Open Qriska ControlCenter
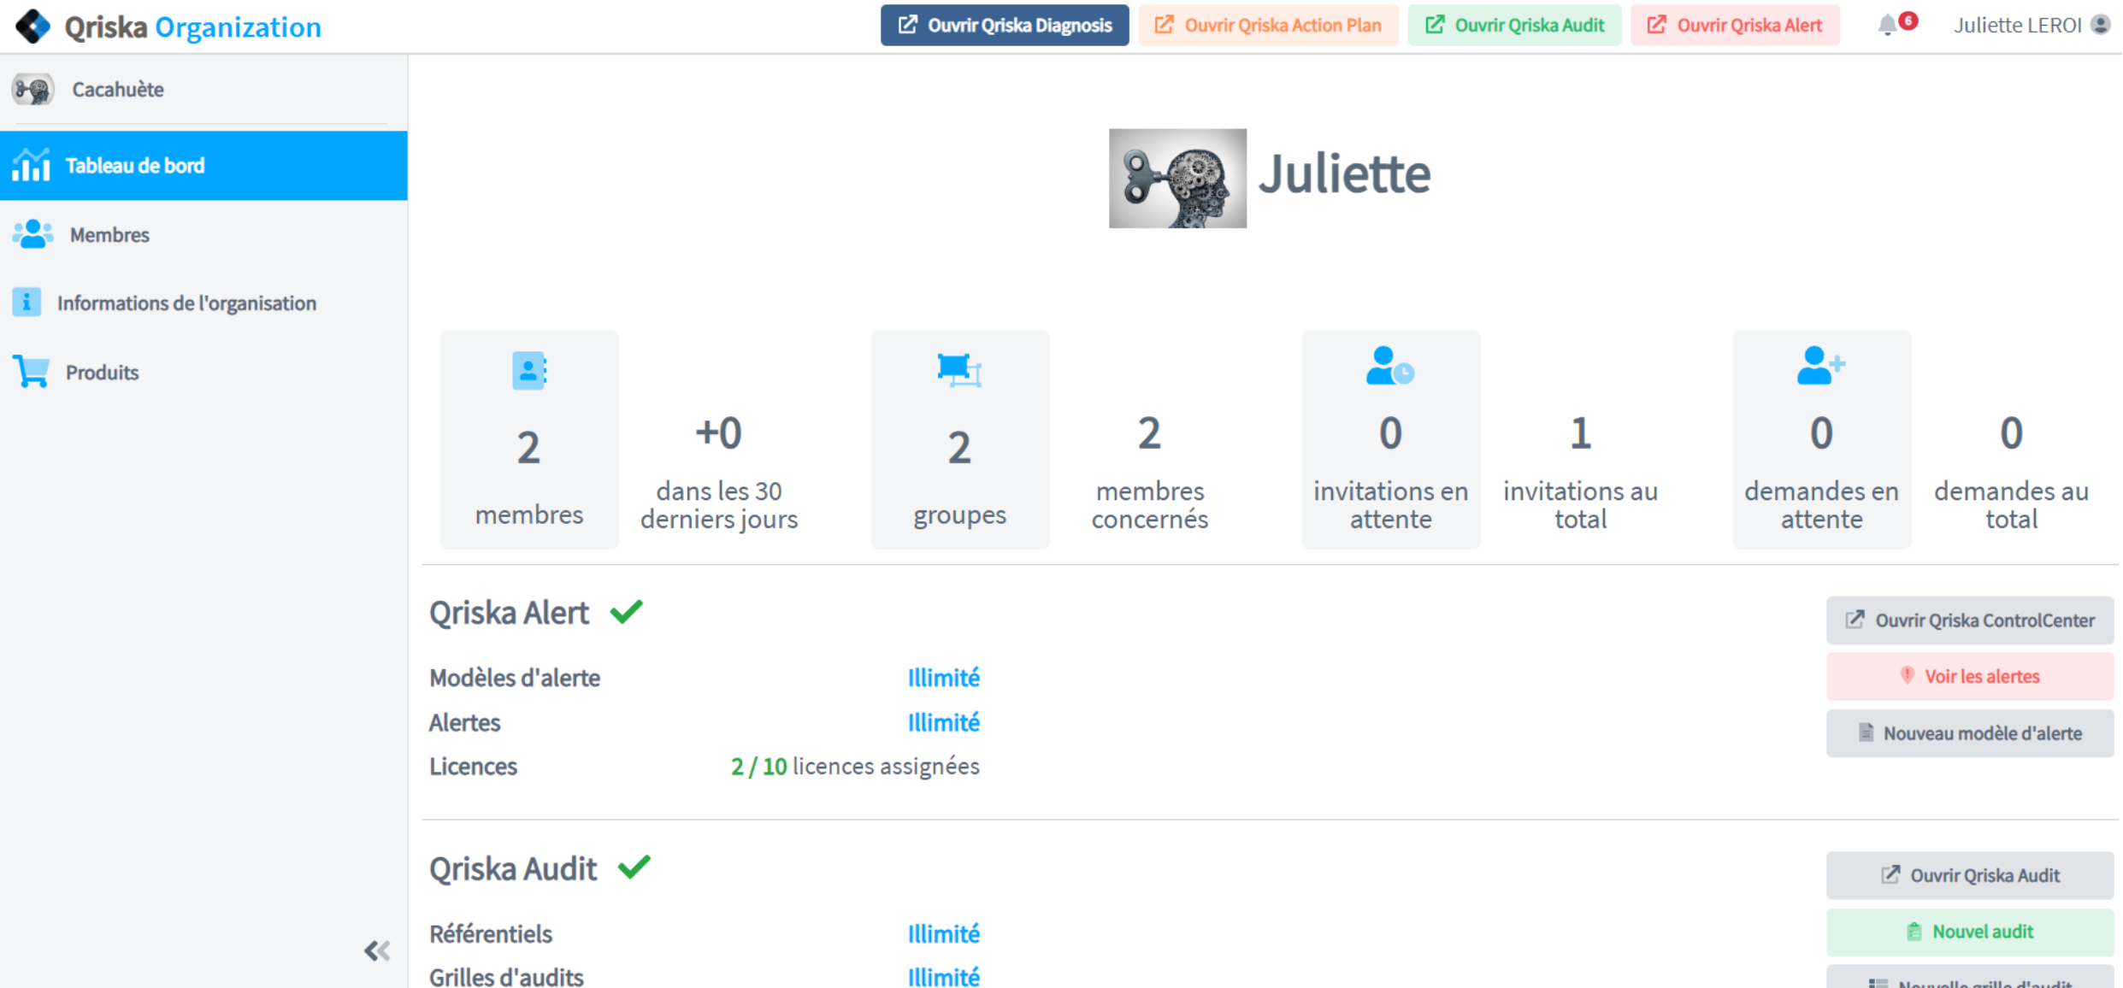2123x988 pixels. tap(1970, 620)
